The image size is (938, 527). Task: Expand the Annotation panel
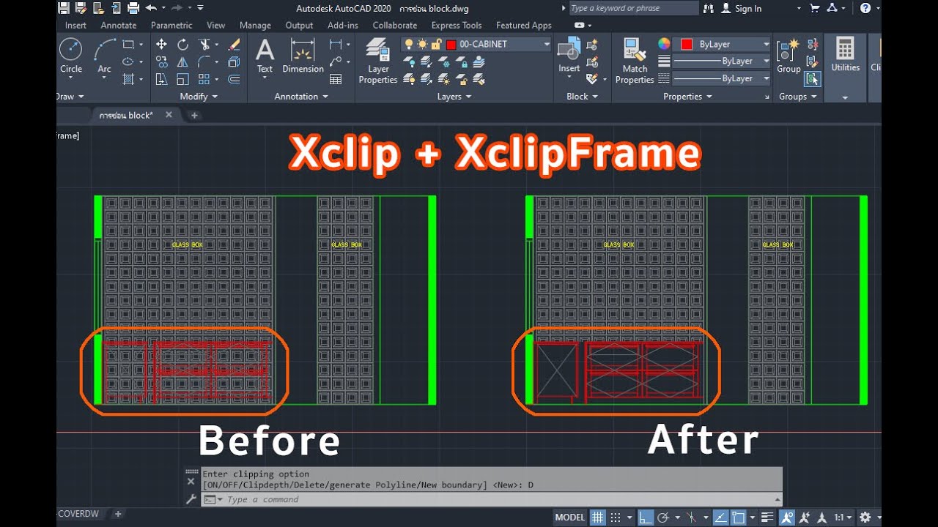pos(301,97)
